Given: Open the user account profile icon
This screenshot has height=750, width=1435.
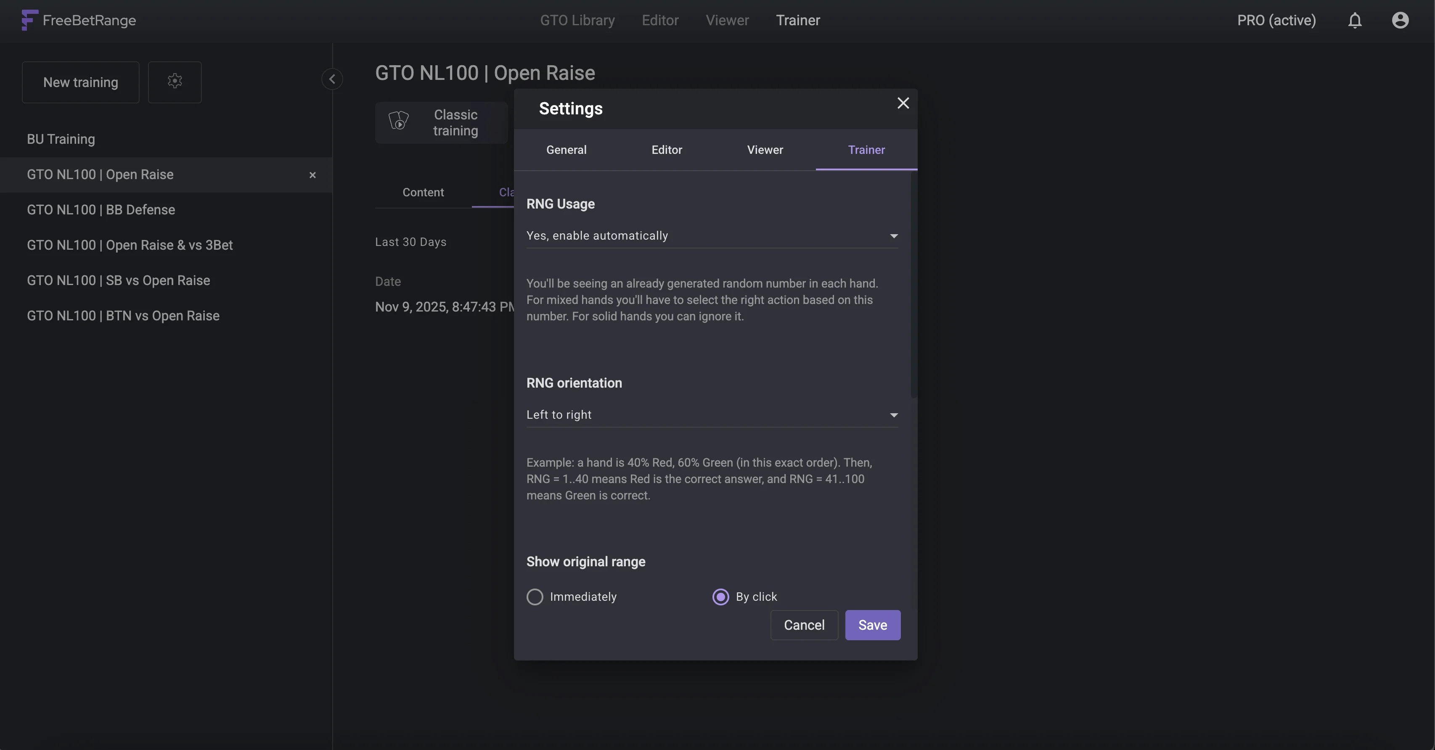Looking at the screenshot, I should point(1400,21).
